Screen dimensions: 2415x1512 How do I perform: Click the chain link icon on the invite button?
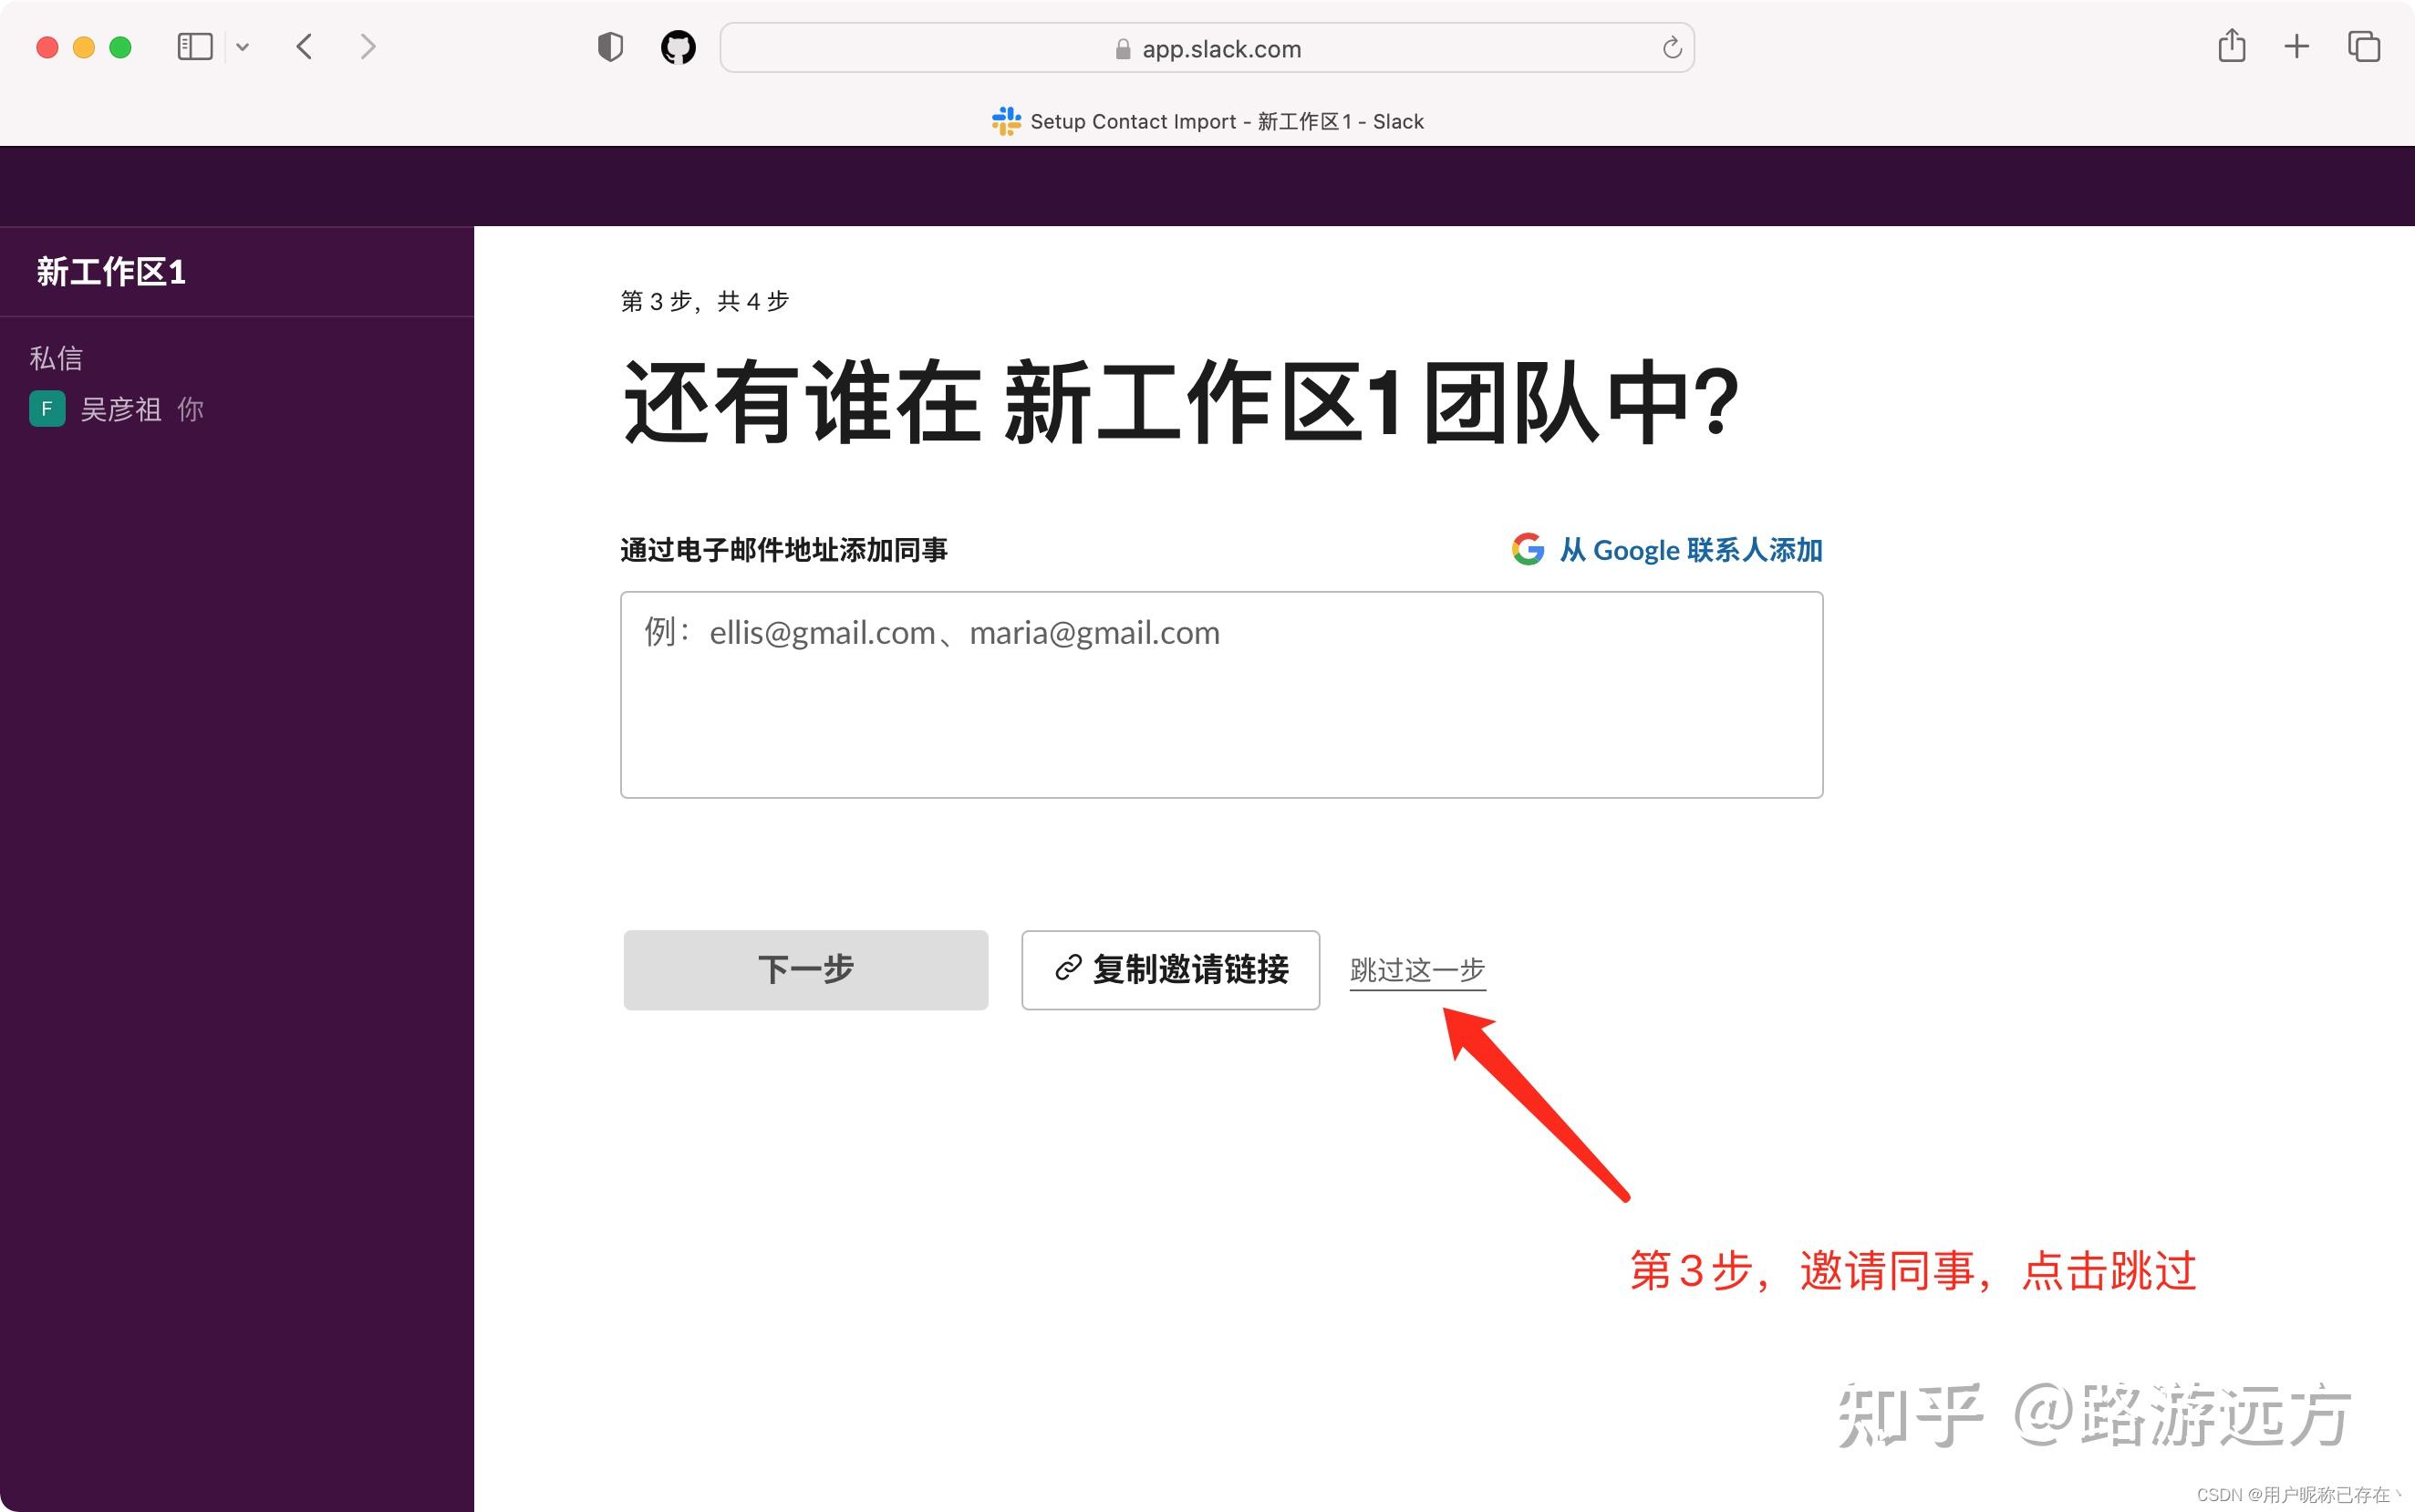point(1069,969)
